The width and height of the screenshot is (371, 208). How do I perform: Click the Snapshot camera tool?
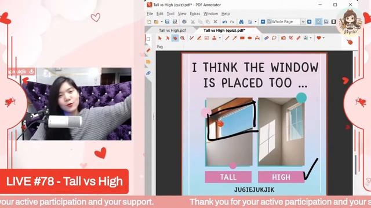coord(283,38)
